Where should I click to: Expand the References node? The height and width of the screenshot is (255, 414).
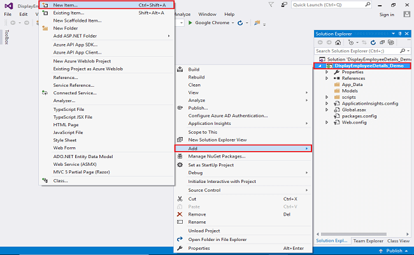pos(327,78)
